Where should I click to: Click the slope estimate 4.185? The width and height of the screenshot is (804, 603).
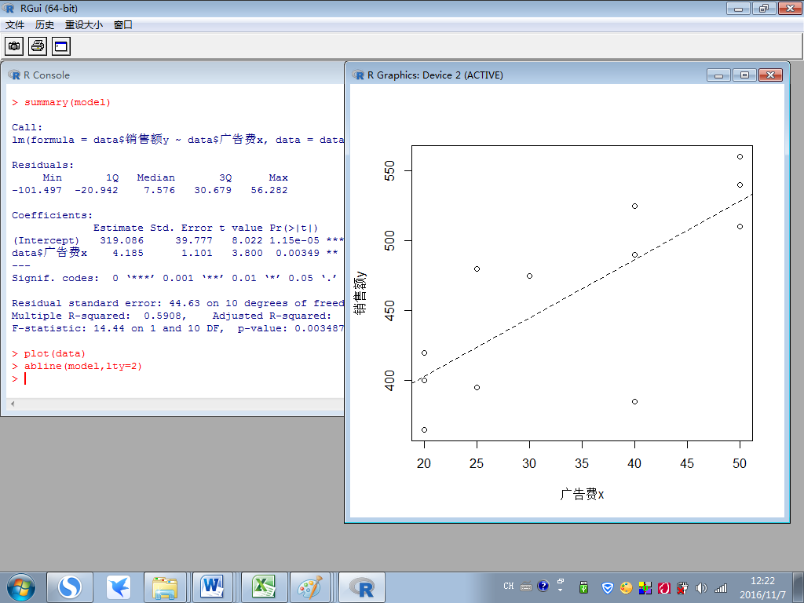[x=128, y=254]
